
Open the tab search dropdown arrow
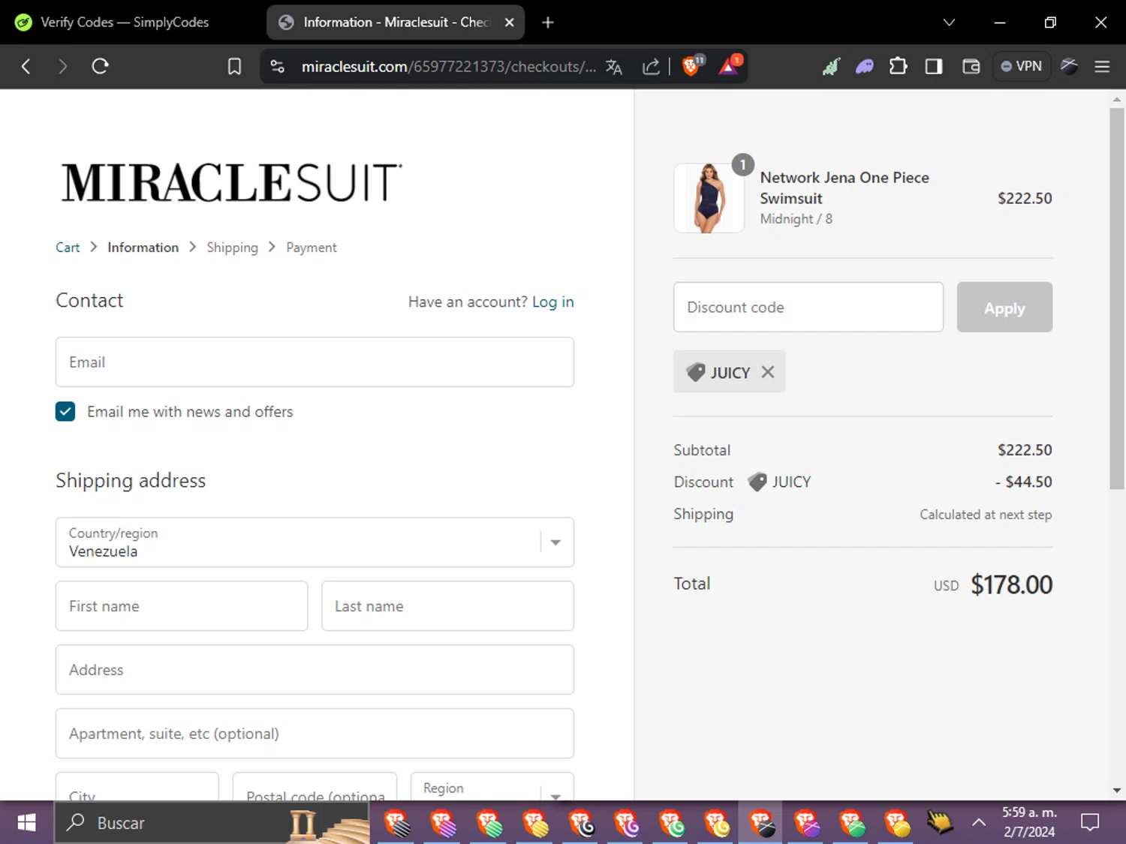coord(949,23)
